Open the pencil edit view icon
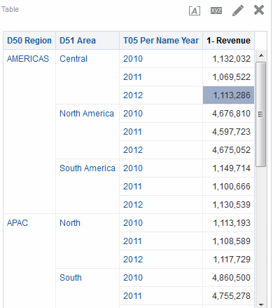Viewport: 273px width, 308px height. (238, 11)
